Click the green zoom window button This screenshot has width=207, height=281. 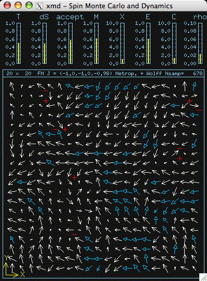[29, 6]
